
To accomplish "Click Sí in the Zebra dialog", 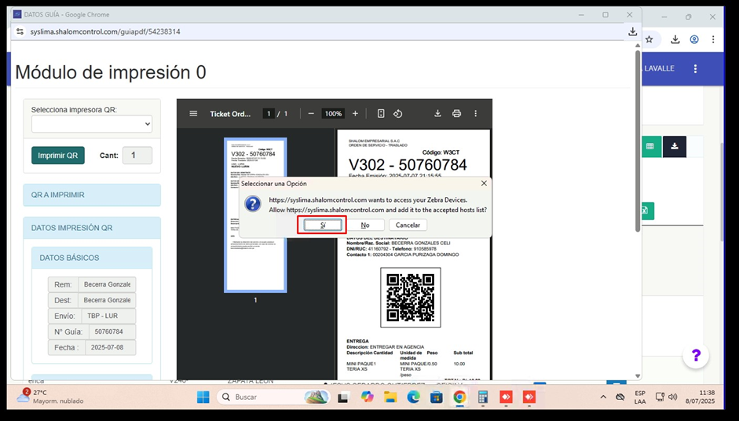I will (x=323, y=225).
